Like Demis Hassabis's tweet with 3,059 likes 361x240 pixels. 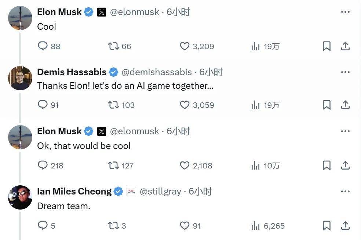coord(185,105)
